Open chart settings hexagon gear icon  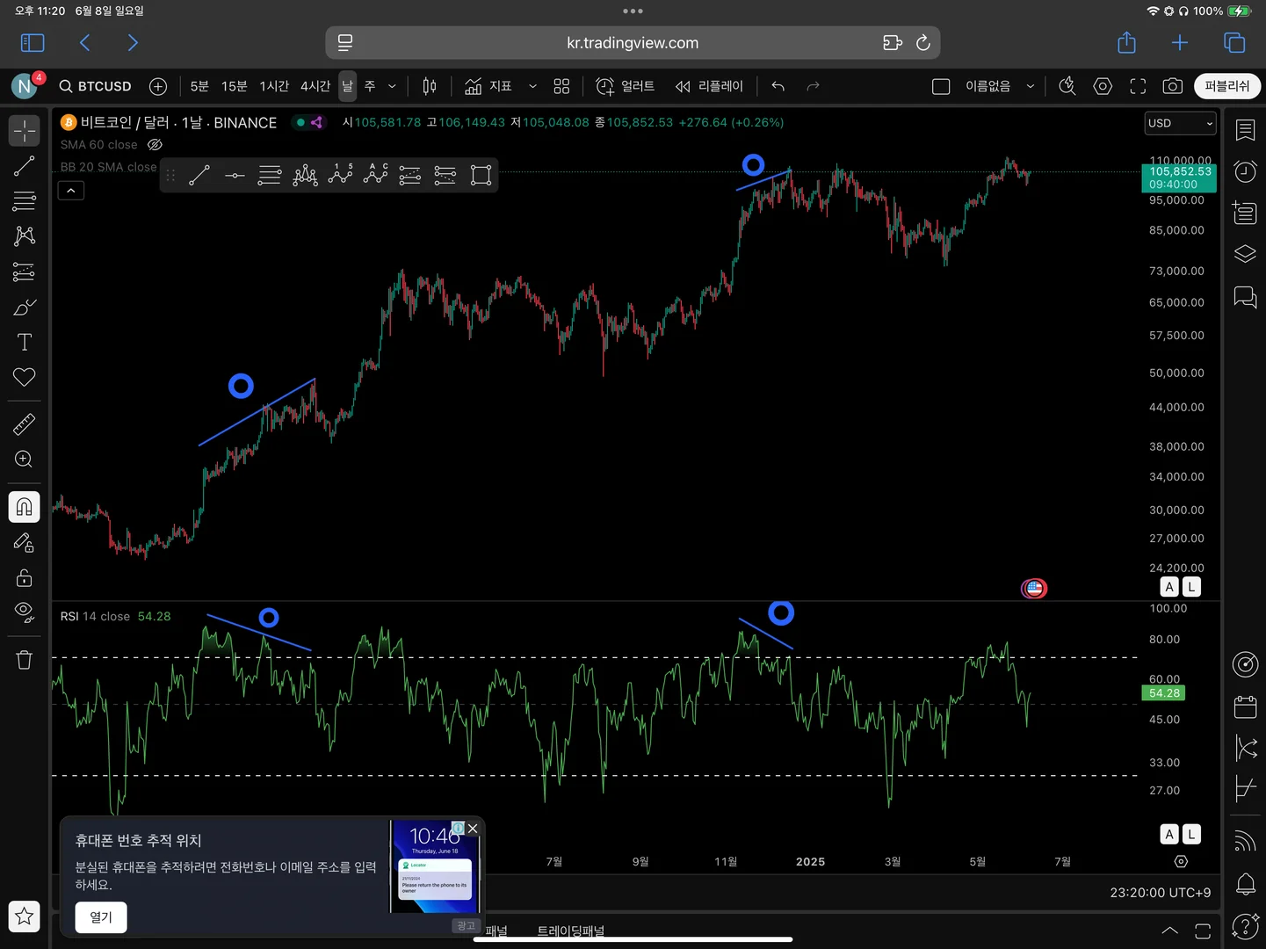(x=1103, y=86)
